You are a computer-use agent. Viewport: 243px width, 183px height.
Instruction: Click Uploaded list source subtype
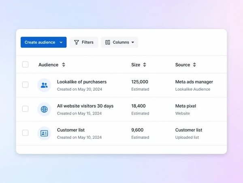tap(187, 137)
